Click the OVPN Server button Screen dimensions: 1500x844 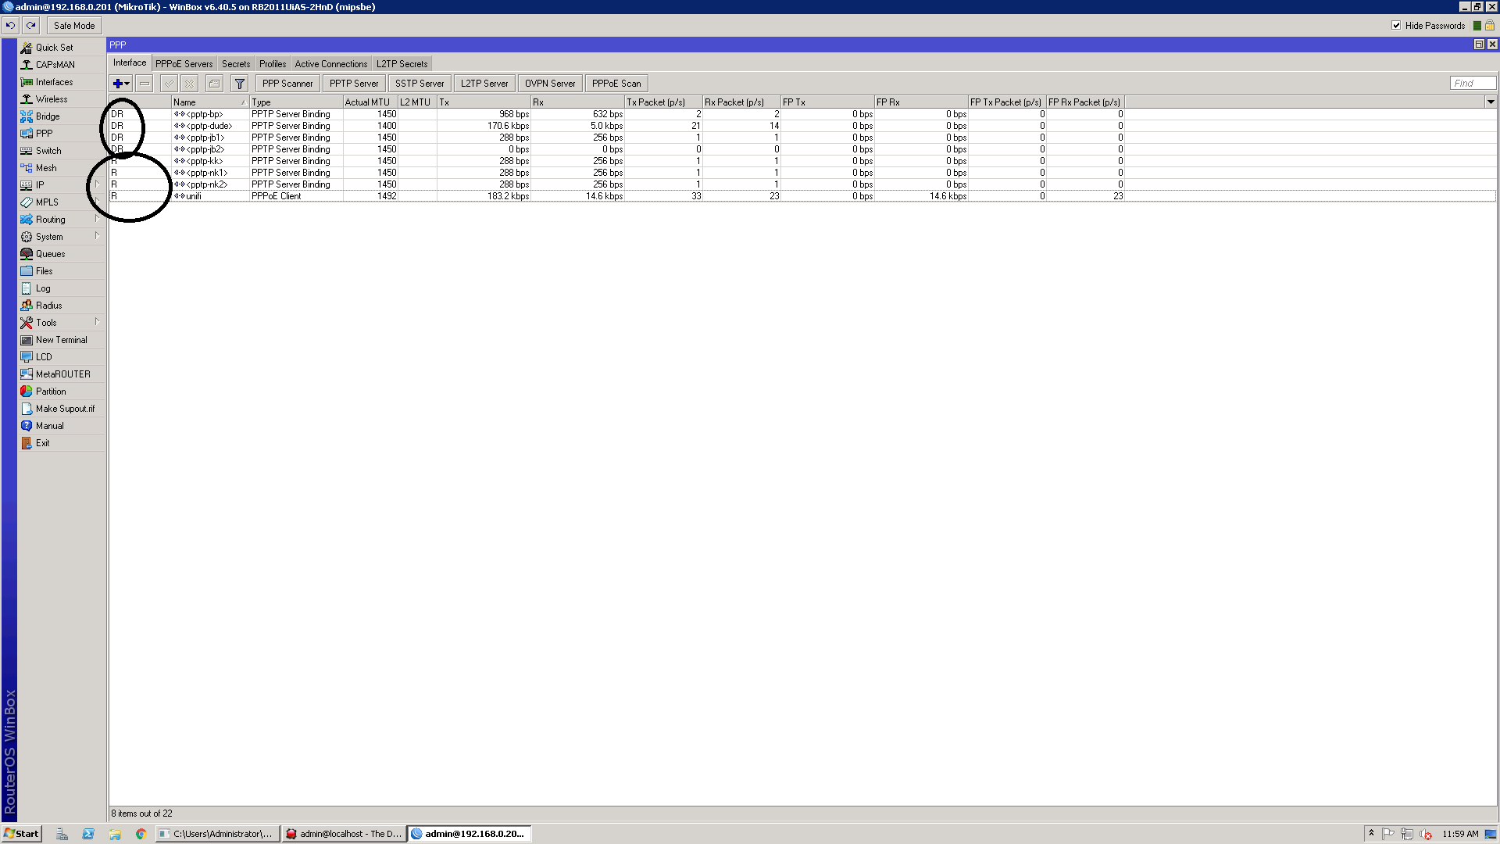pyautogui.click(x=550, y=84)
